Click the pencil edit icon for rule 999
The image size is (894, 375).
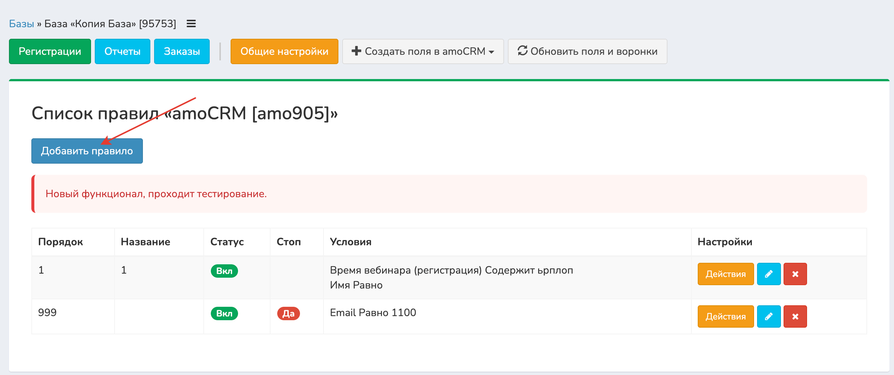pyautogui.click(x=769, y=316)
